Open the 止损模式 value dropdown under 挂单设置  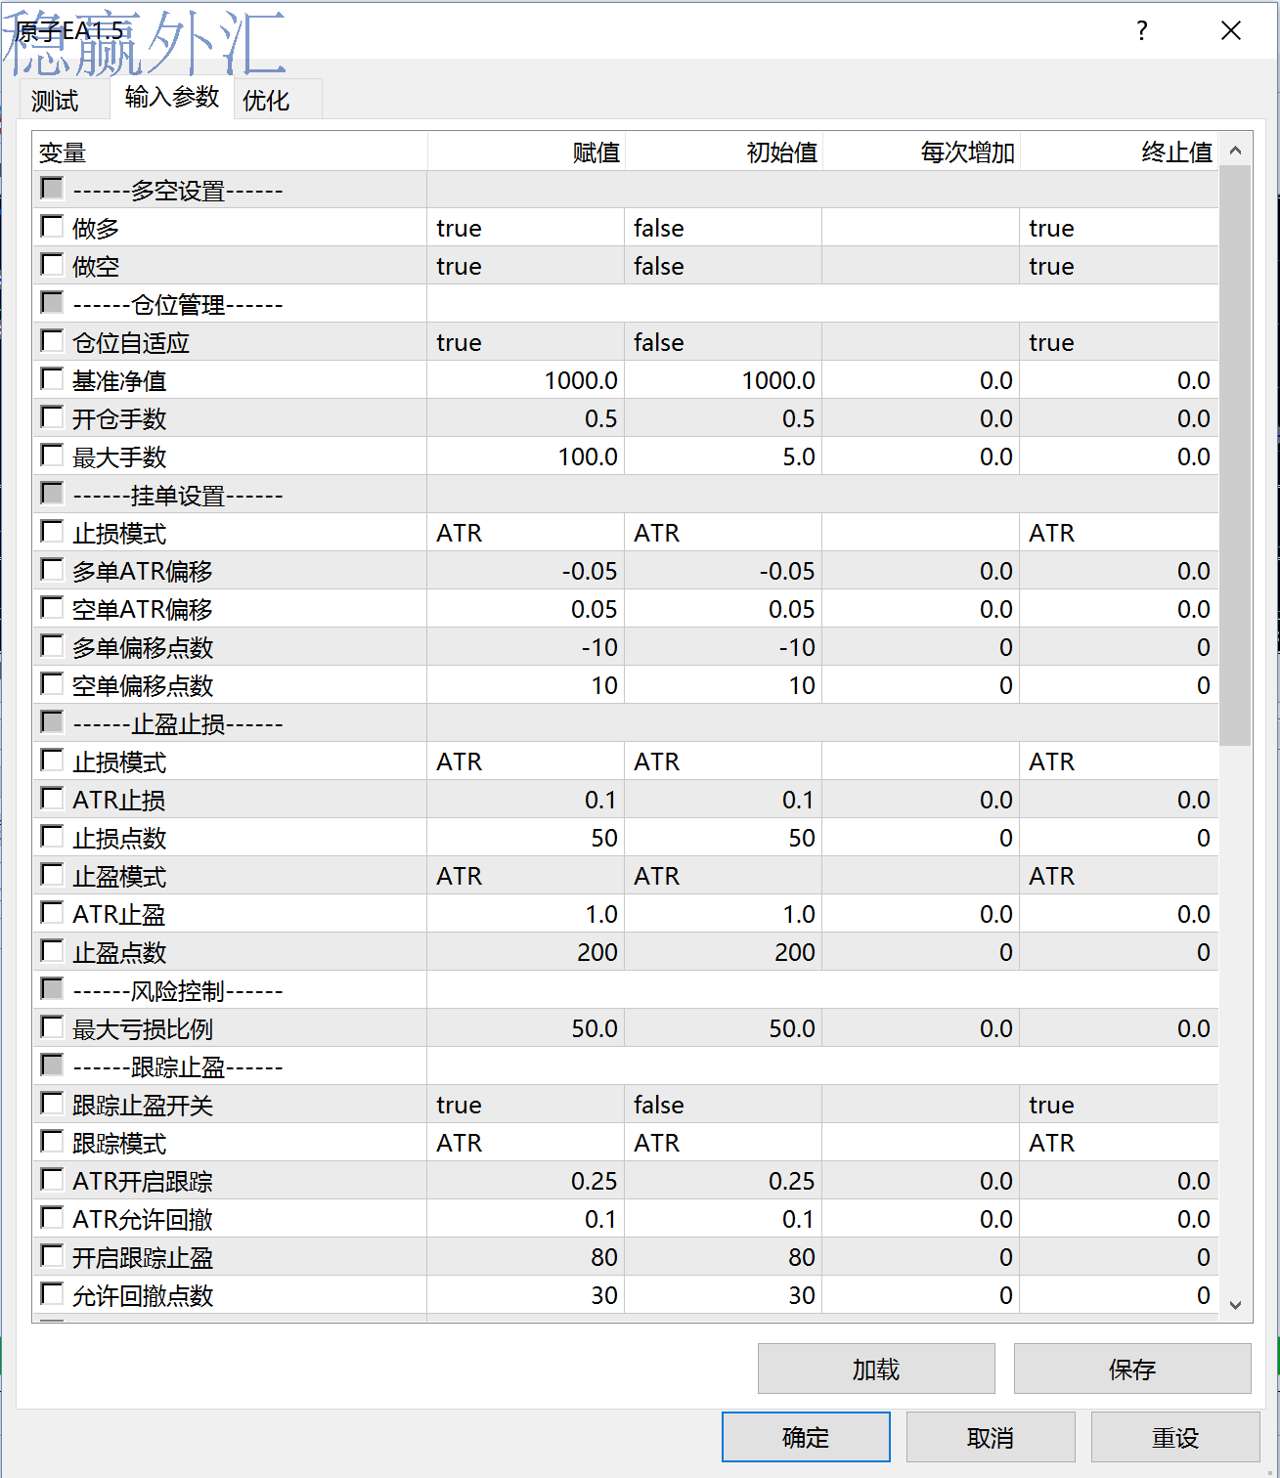[x=526, y=533]
